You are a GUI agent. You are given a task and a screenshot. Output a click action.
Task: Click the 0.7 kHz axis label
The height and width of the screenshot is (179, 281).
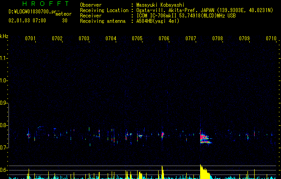(x=3, y=148)
